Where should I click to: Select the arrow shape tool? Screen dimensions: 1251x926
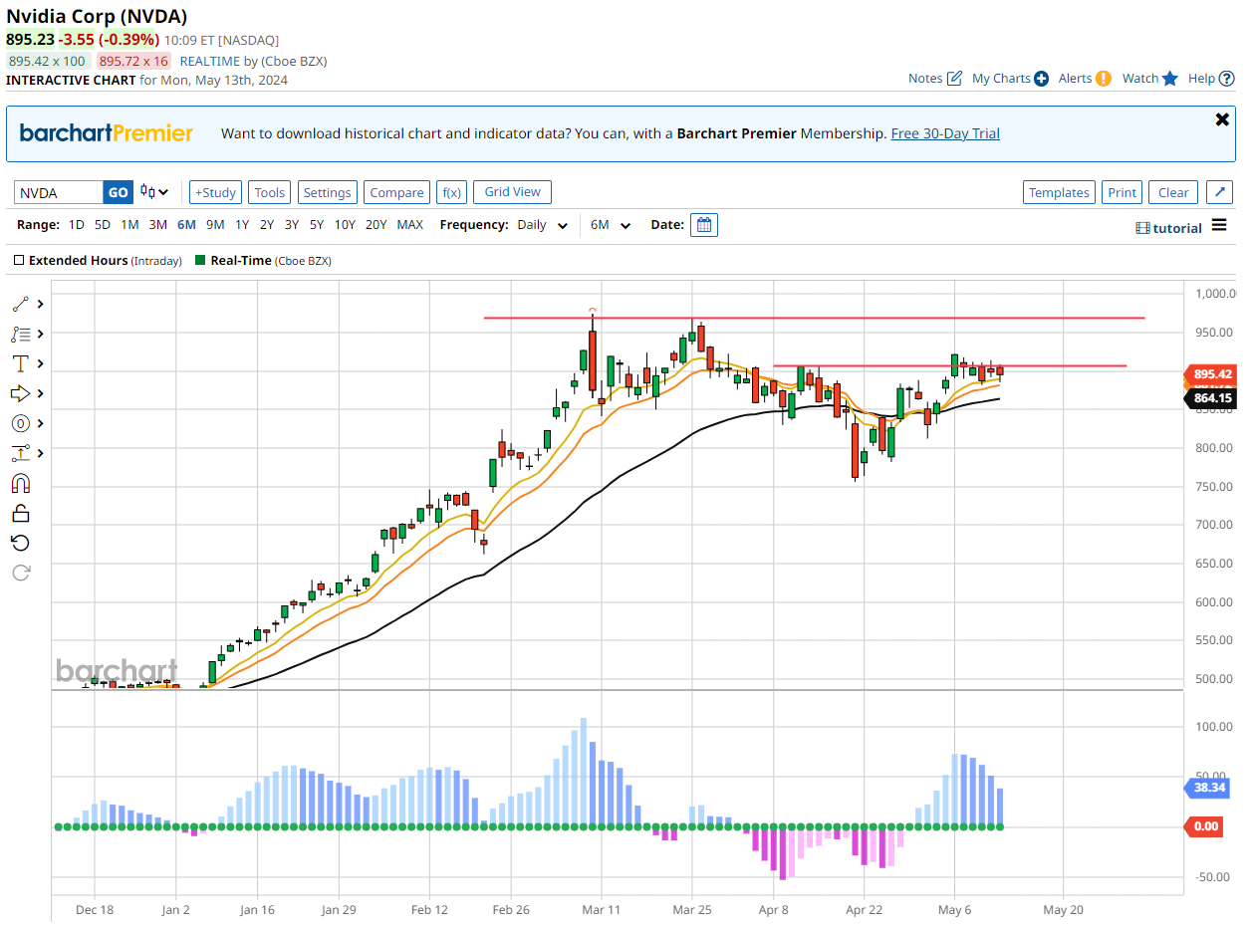pyautogui.click(x=20, y=393)
